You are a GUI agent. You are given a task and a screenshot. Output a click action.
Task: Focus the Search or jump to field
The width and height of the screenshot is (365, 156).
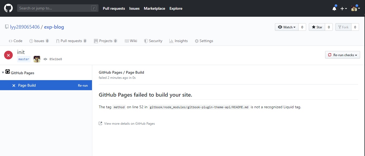[x=58, y=8]
